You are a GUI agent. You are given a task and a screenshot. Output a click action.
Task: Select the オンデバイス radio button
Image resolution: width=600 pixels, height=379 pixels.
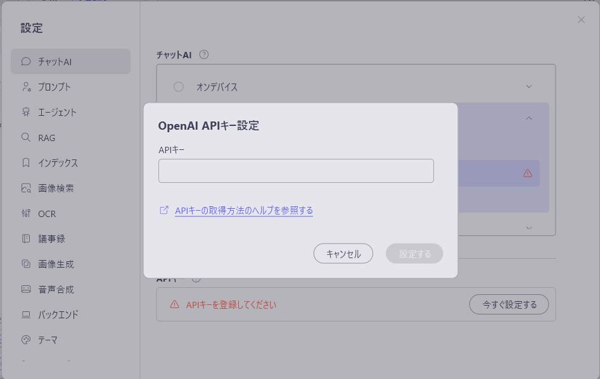pyautogui.click(x=178, y=87)
